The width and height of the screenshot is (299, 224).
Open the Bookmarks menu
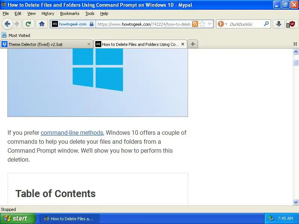(70, 13)
